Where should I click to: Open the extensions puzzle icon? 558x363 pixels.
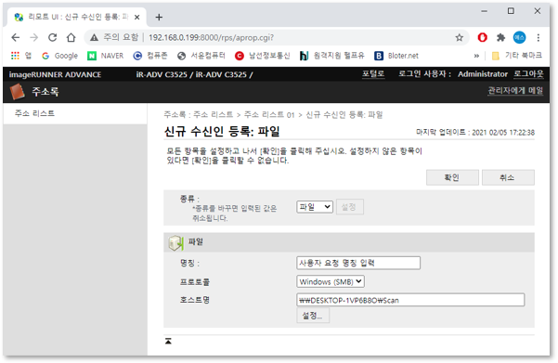(500, 37)
